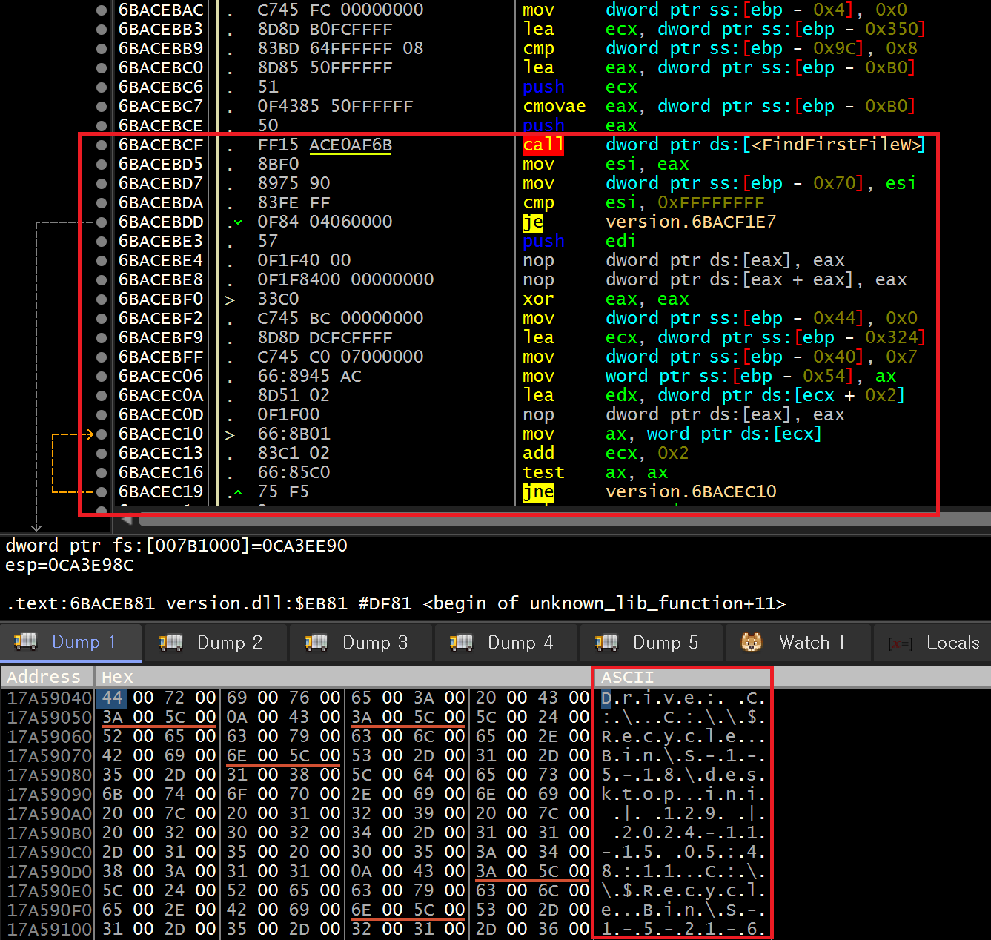Image resolution: width=991 pixels, height=940 pixels.
Task: Select row 6BACEBD7 mov [ebp - 0x70], esi
Action: click(551, 184)
